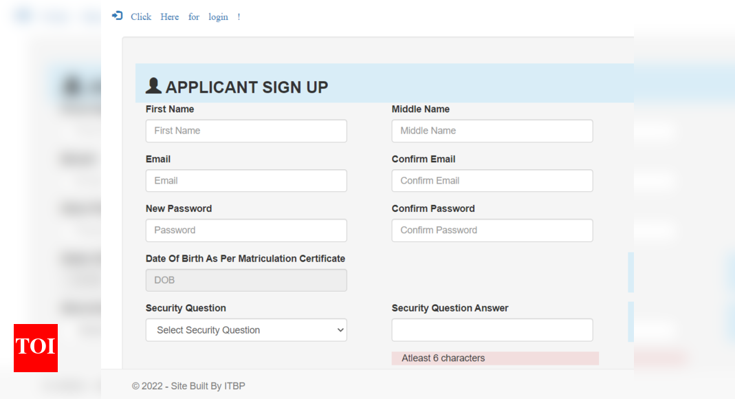The height and width of the screenshot is (399, 735).
Task: Click the login arrow icon at top
Action: pos(117,16)
